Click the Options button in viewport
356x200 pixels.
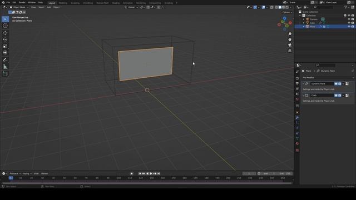[x=287, y=12]
